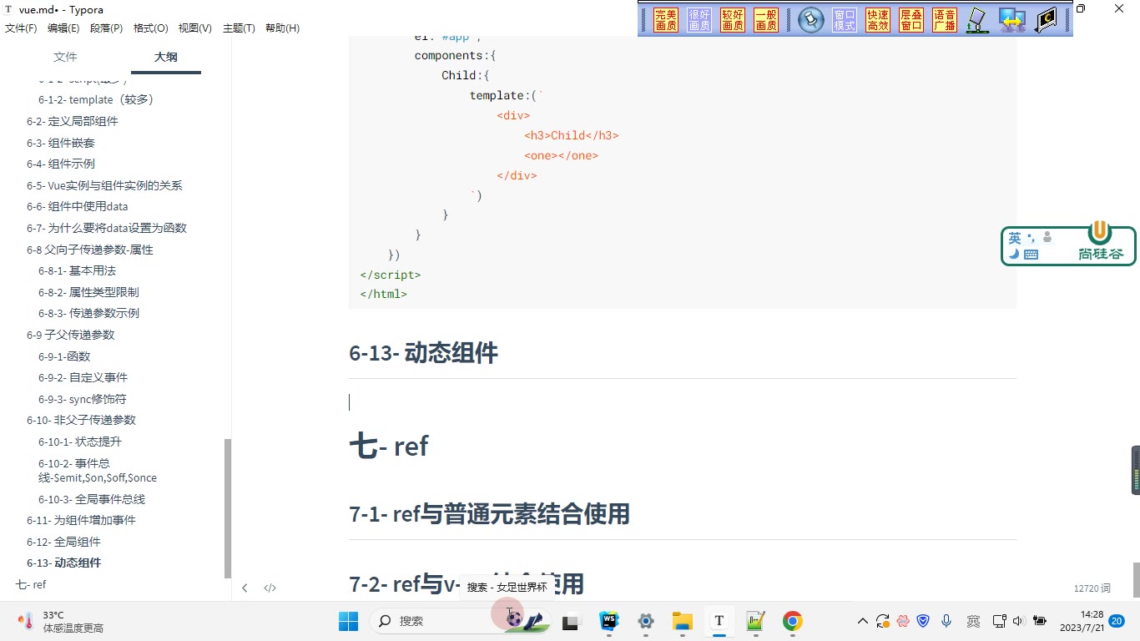This screenshot has width=1140, height=641.
Task: Open the 格式(O) menu
Action: coord(150,28)
